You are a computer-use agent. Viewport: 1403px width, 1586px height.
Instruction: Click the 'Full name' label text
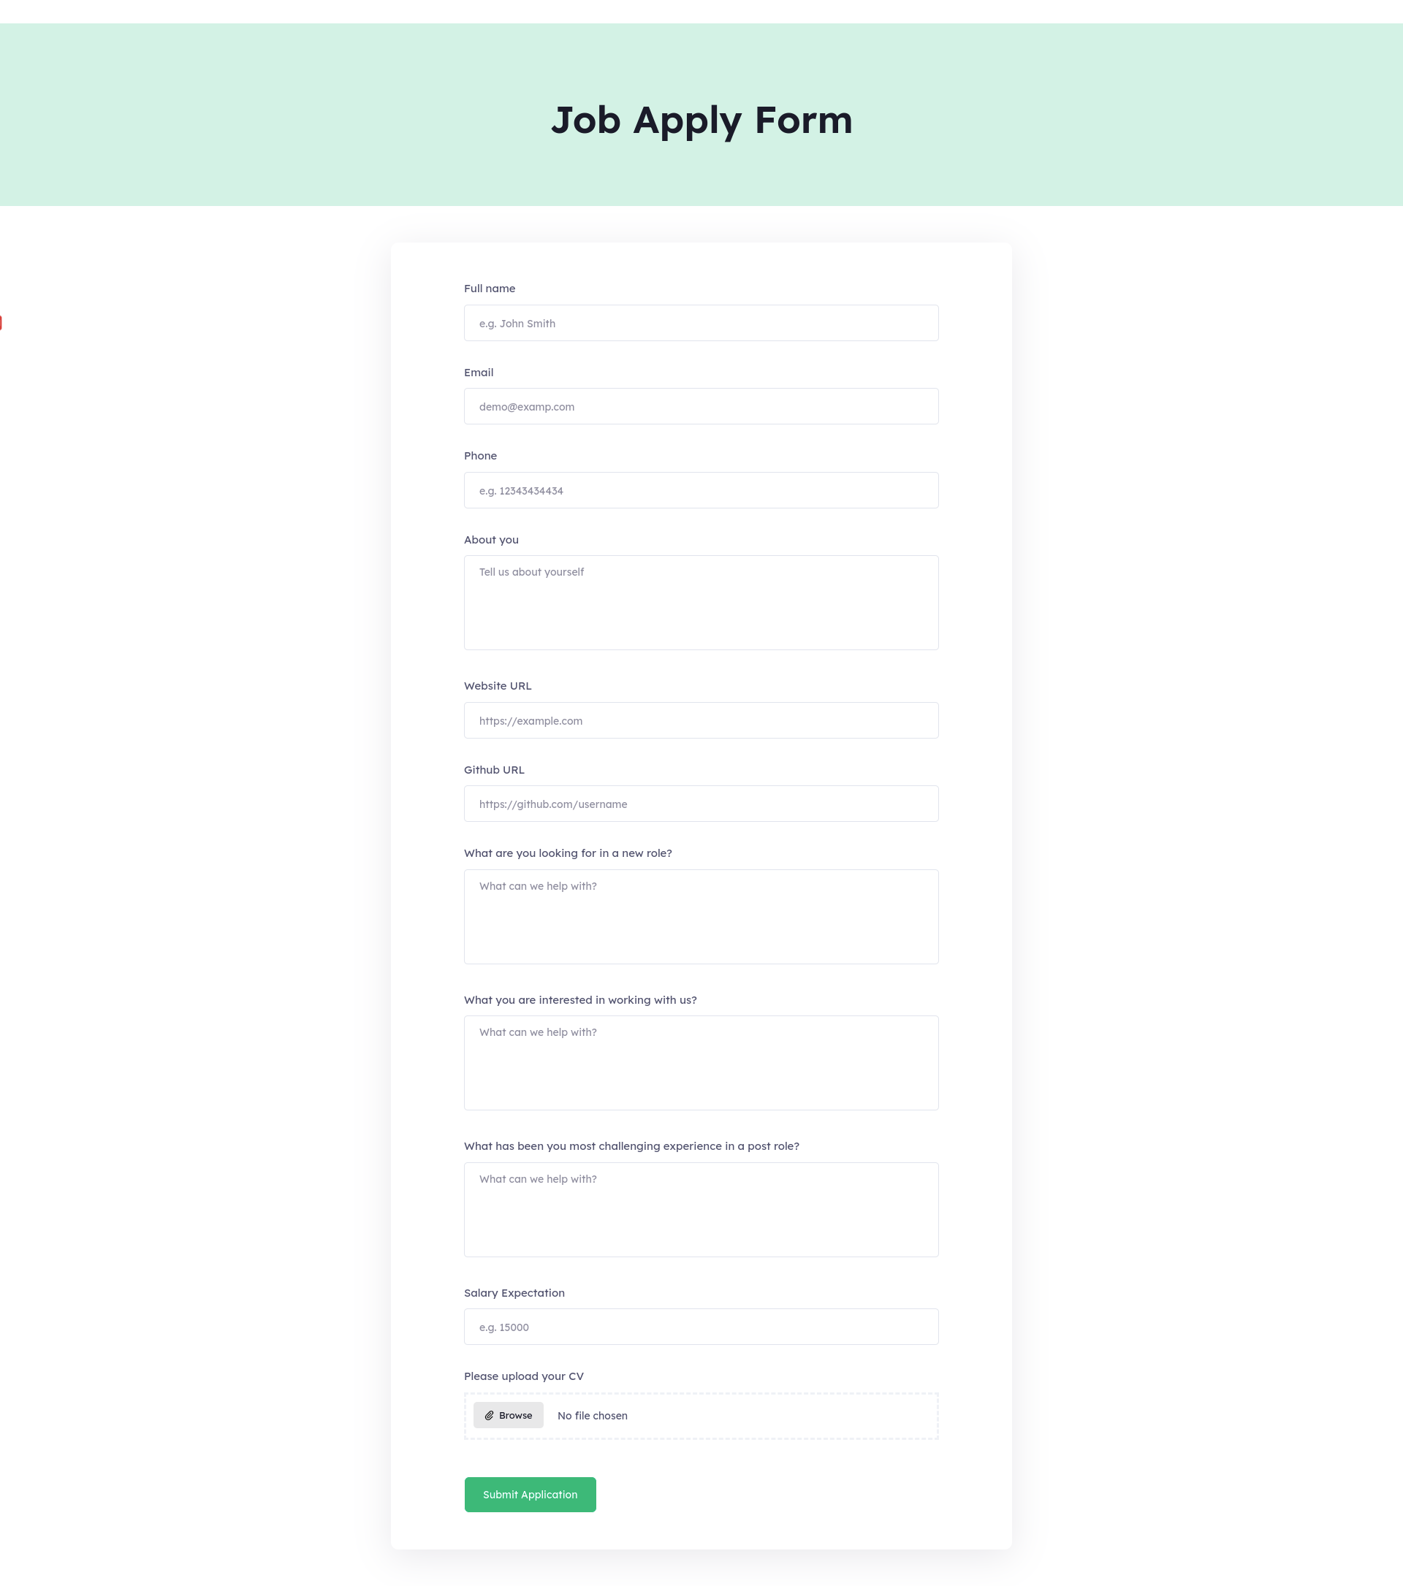point(490,289)
